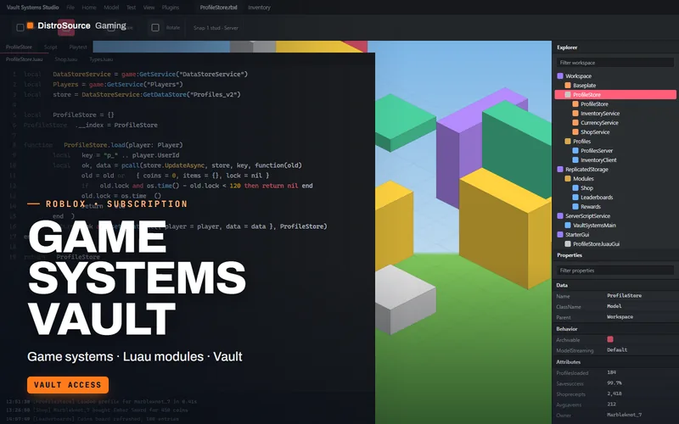Select the Playtest panel tab
This screenshot has width=679, height=424.
coord(78,47)
